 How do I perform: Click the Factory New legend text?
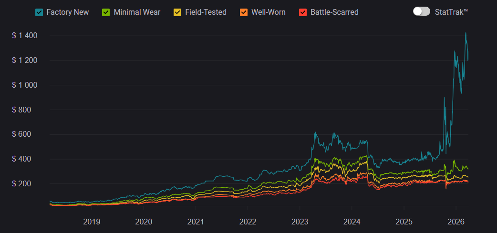(x=67, y=12)
